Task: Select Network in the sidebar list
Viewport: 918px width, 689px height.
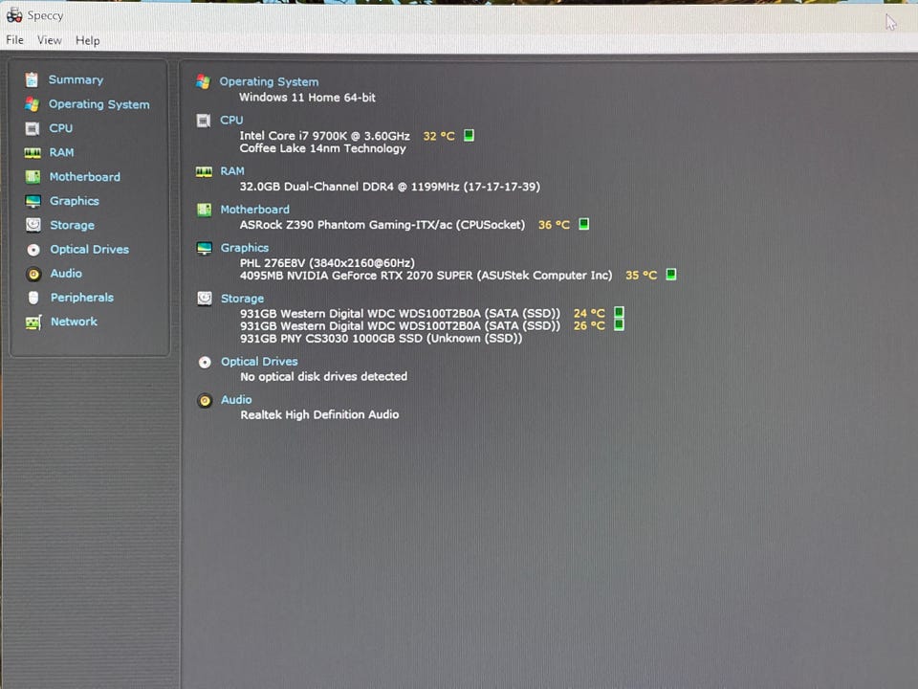Action: [74, 322]
